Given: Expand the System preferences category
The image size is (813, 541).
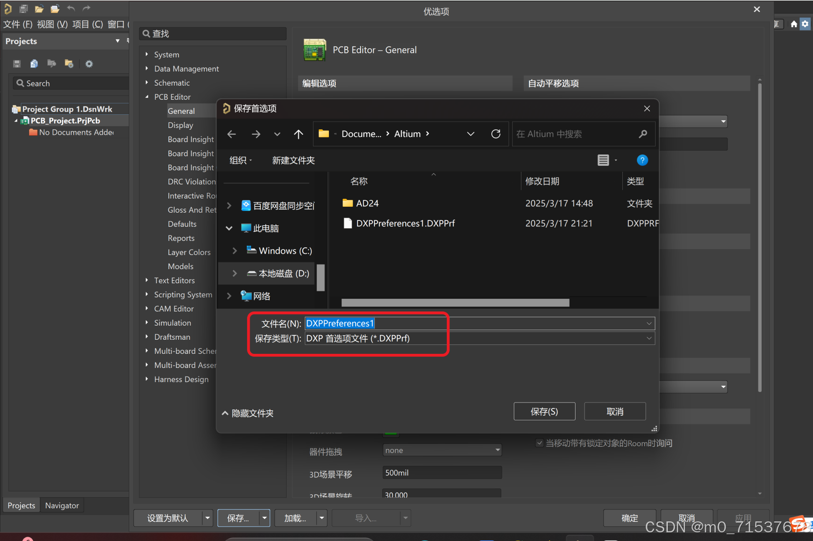Looking at the screenshot, I should (146, 54).
